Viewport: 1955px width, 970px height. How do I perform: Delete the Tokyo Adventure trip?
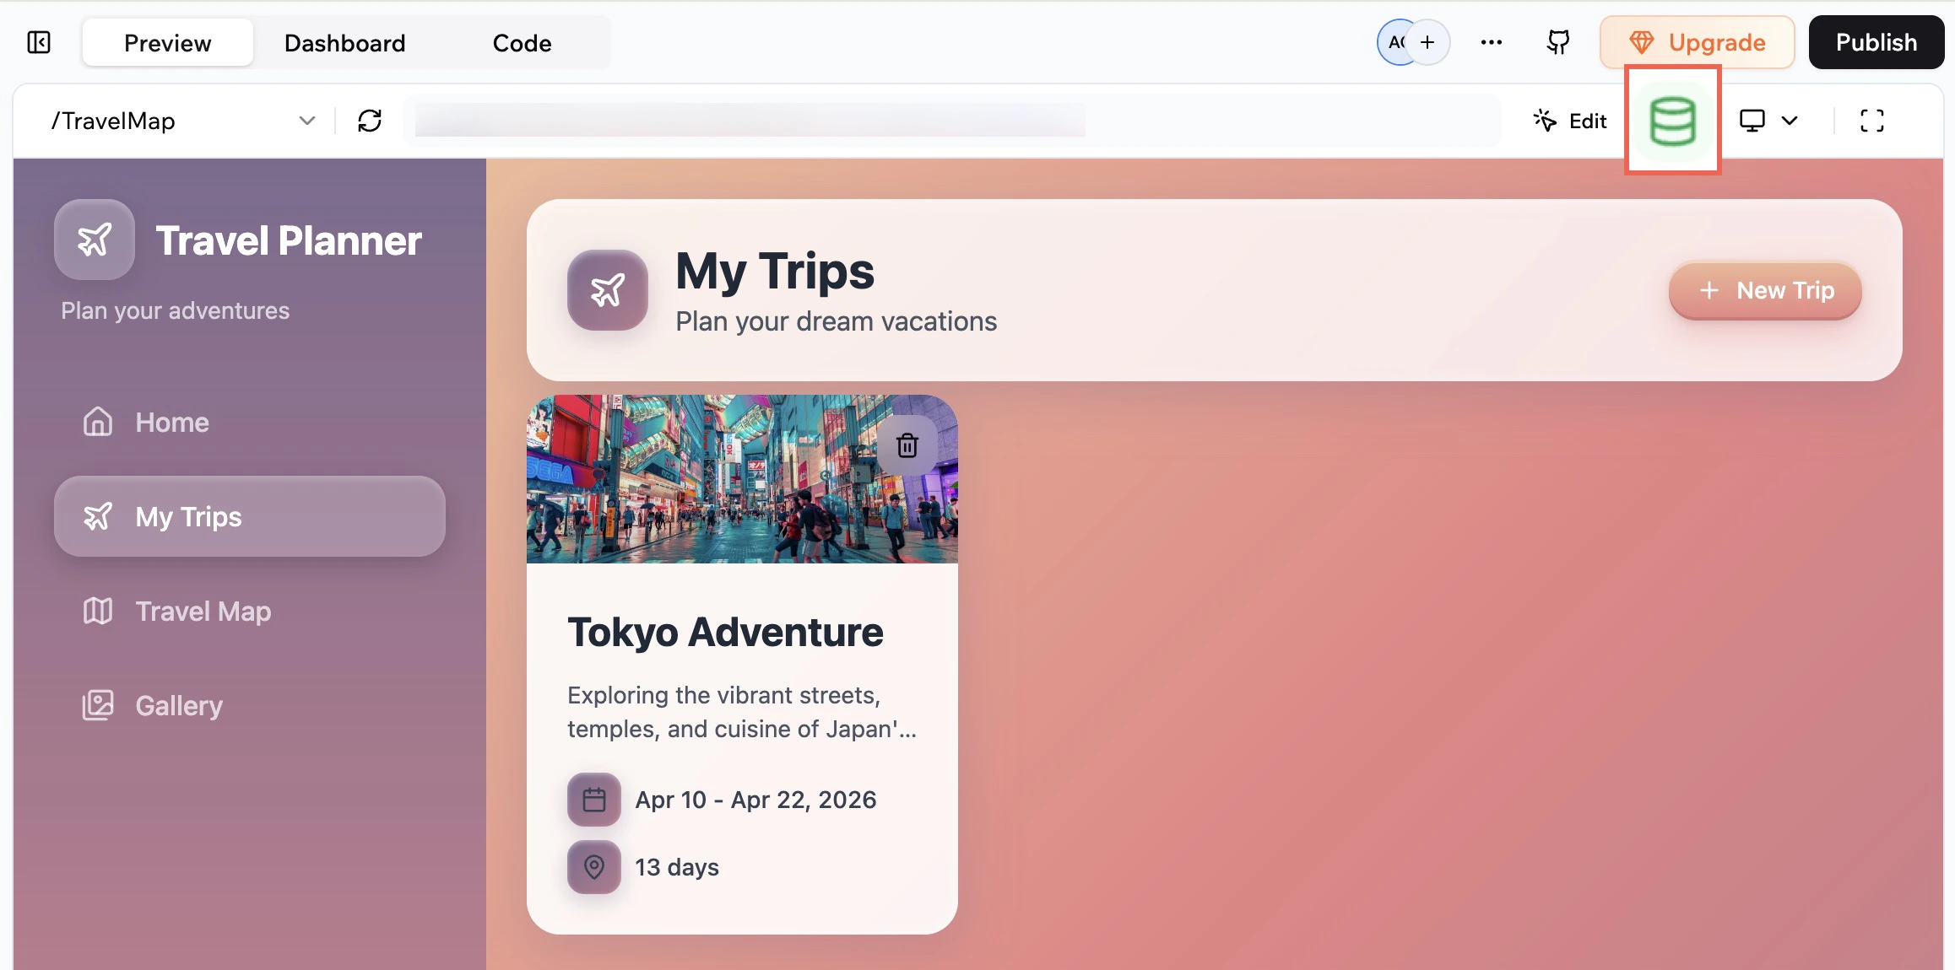coord(907,445)
